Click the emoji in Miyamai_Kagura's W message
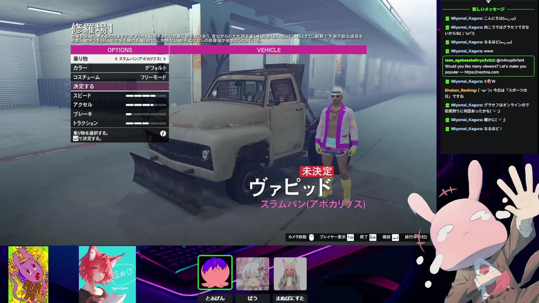 489,81
